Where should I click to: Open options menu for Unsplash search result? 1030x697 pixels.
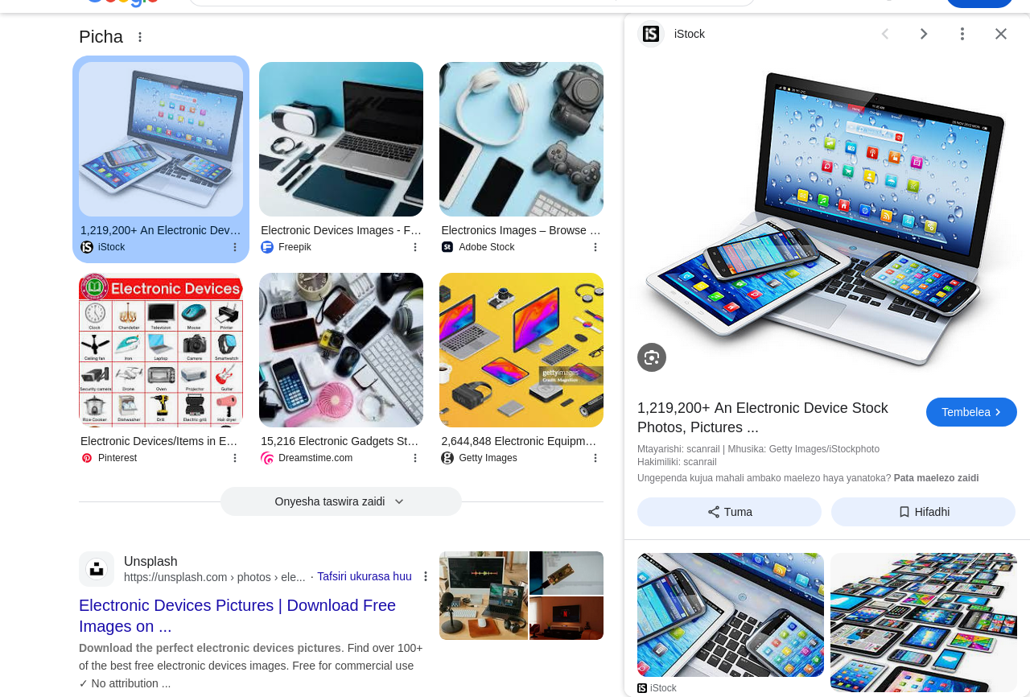pyautogui.click(x=426, y=576)
